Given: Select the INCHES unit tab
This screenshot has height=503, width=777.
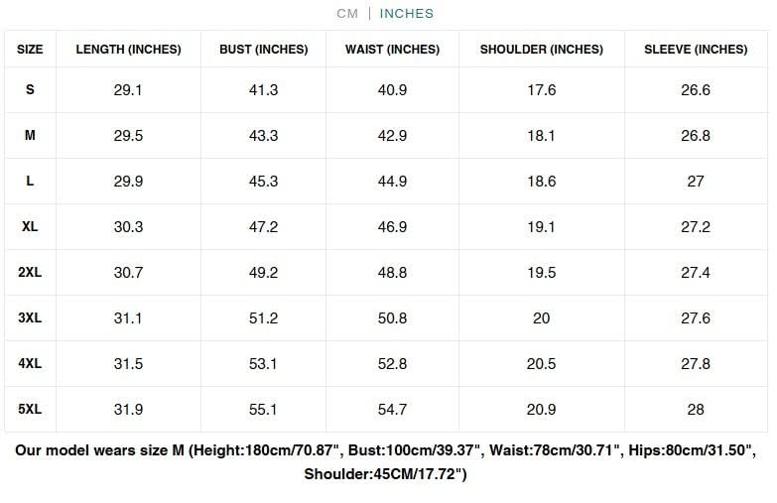Looking at the screenshot, I should [x=406, y=13].
